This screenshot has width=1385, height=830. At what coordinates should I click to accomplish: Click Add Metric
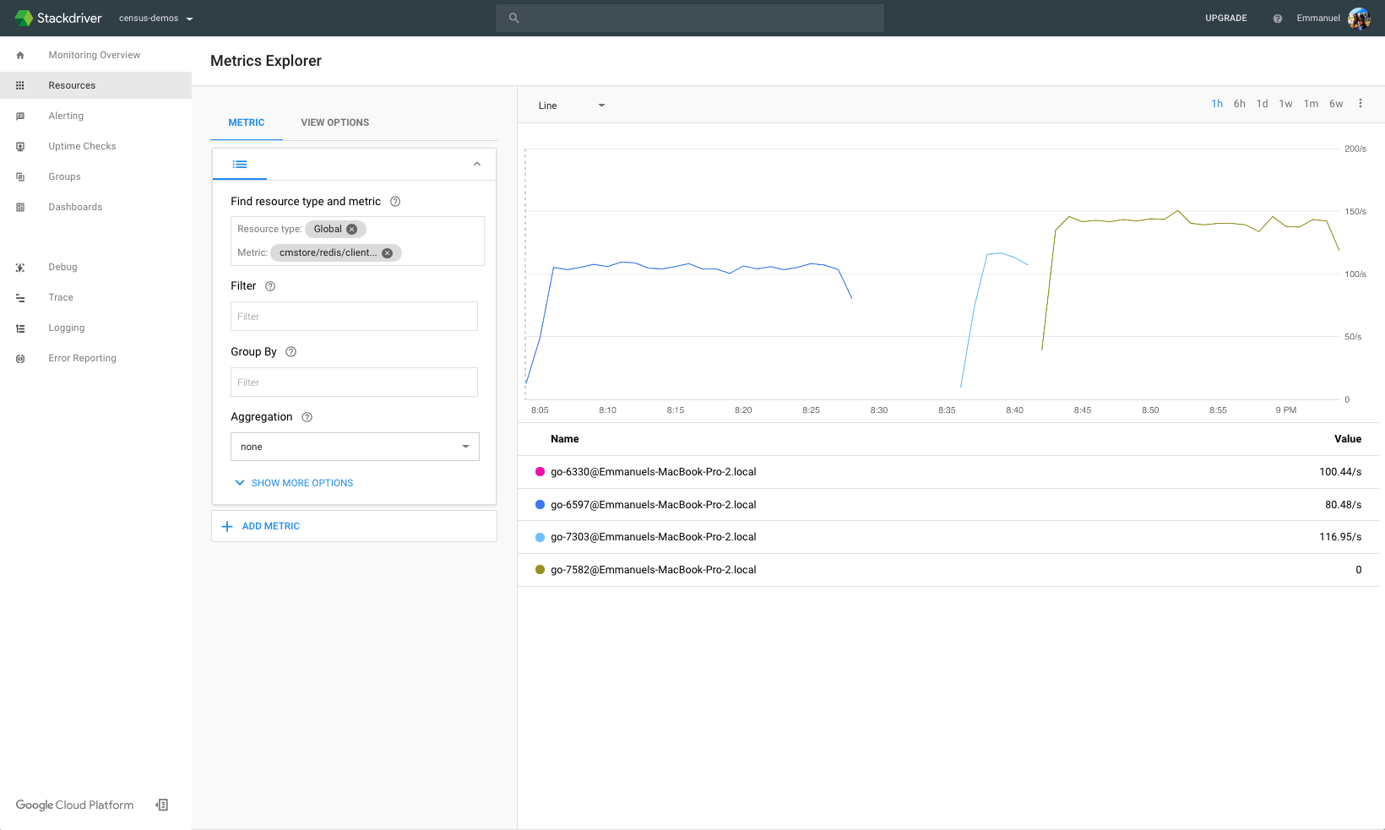(354, 526)
